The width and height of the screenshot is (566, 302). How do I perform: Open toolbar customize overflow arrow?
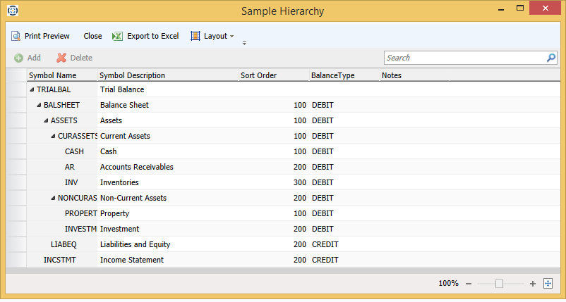coord(244,43)
